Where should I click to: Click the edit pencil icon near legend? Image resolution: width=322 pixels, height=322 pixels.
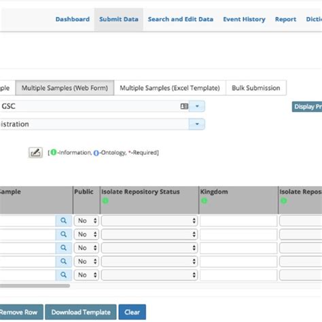coord(35,152)
